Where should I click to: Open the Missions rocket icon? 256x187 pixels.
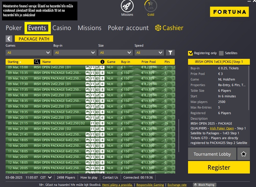(x=127, y=6)
